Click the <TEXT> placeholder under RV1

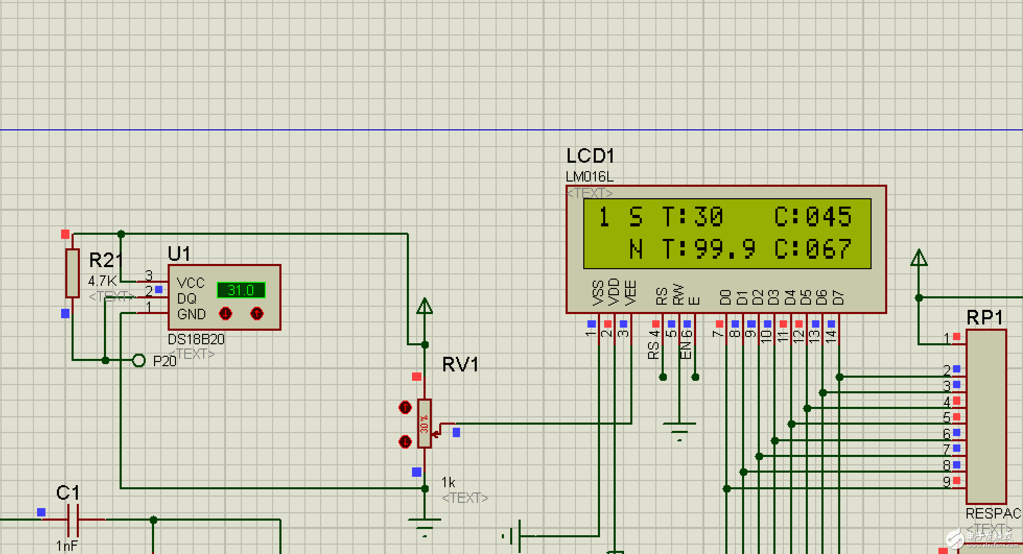(x=465, y=498)
